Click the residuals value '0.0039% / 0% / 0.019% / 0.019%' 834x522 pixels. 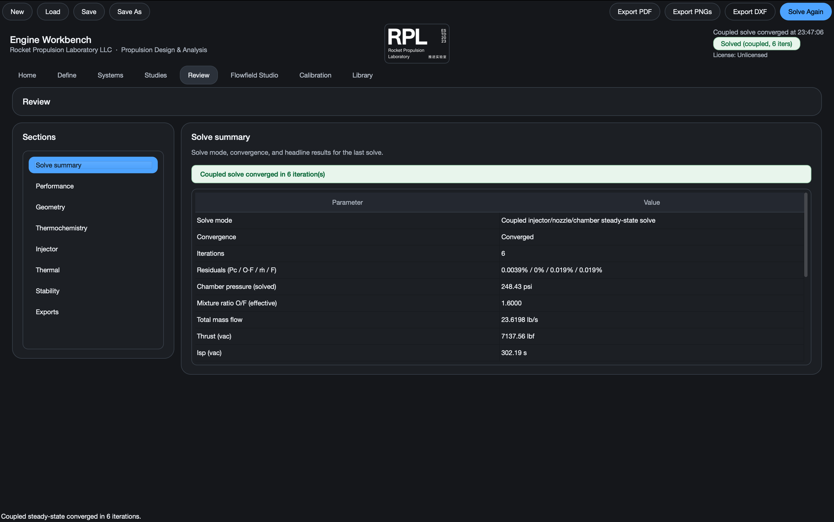[x=551, y=270]
